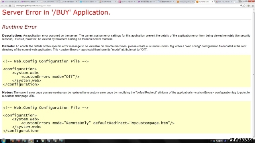Switch to the GALAXY CAM tab
Screen dimensions: 255x143
pos(49,2)
